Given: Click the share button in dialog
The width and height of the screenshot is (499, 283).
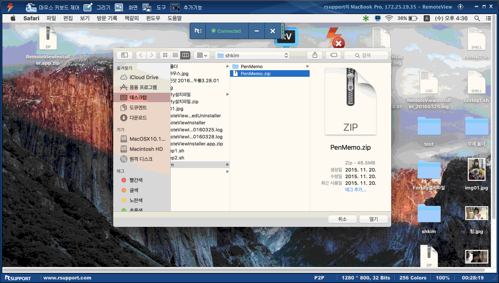Looking at the screenshot, I should [x=315, y=55].
